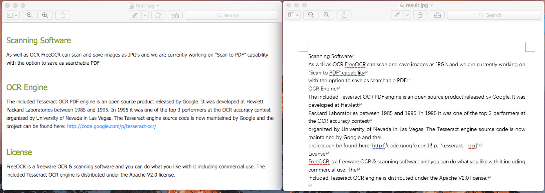Click Share button in result.jpg window
Viewport: 545px width, 193px height.
344,15
